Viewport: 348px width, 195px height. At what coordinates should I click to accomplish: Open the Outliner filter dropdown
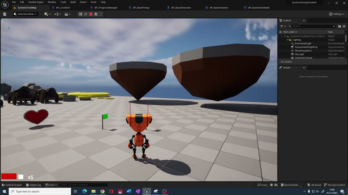tap(283, 26)
